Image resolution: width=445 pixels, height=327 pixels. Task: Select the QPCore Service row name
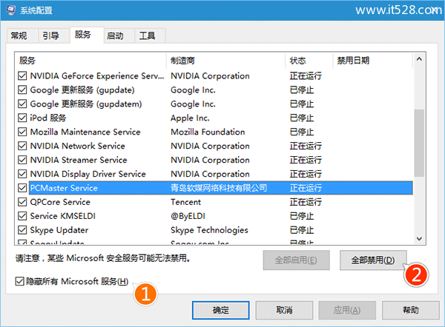tap(60, 202)
